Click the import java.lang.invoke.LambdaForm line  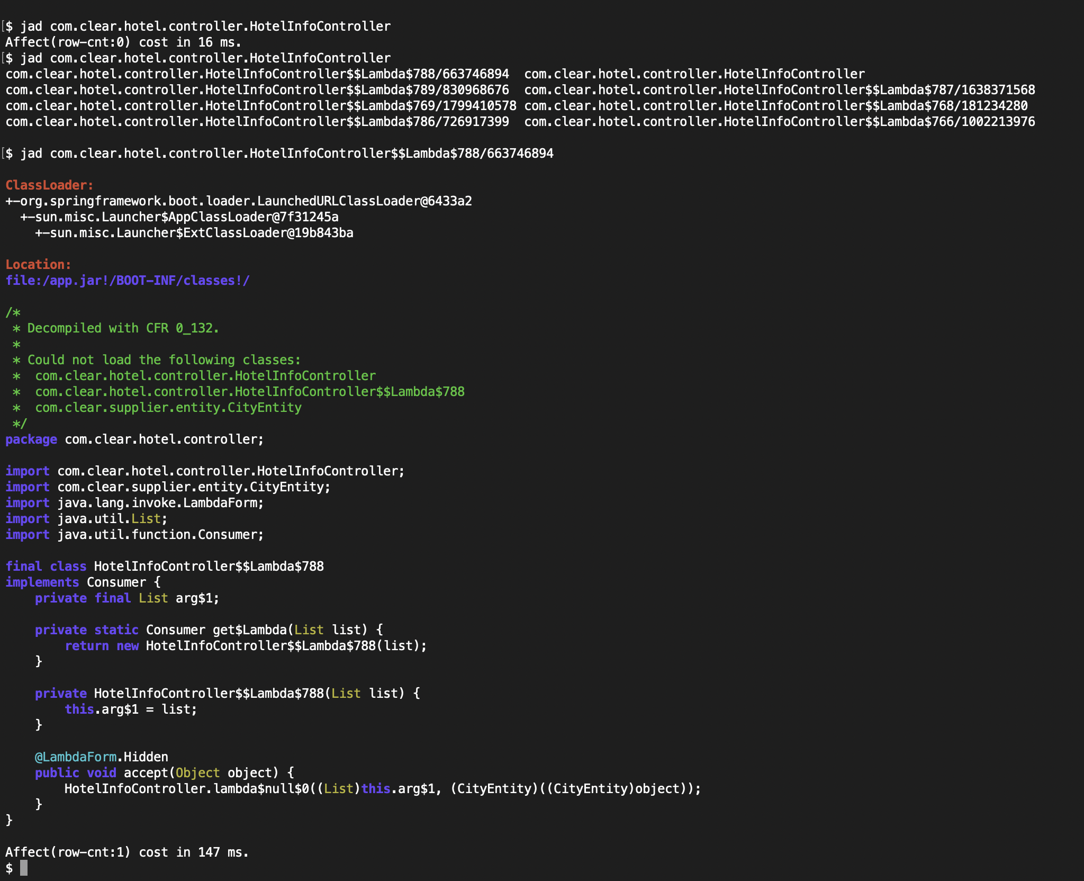134,503
